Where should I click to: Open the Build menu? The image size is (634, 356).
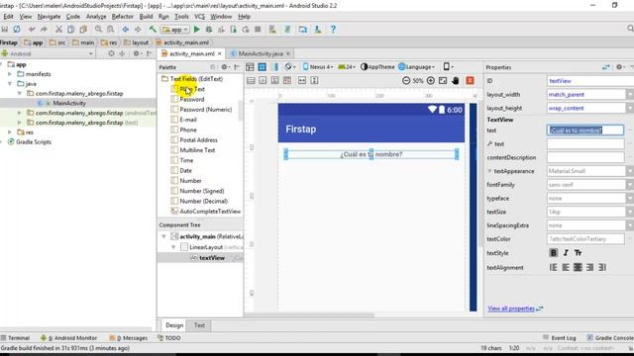pyautogui.click(x=146, y=17)
